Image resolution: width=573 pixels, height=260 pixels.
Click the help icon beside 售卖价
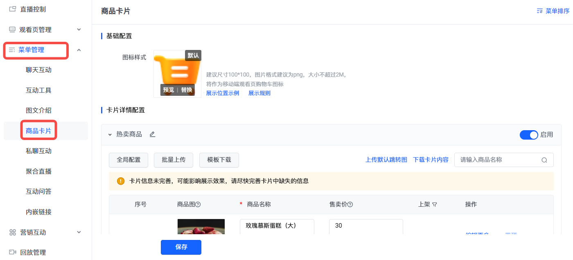pyautogui.click(x=350, y=204)
